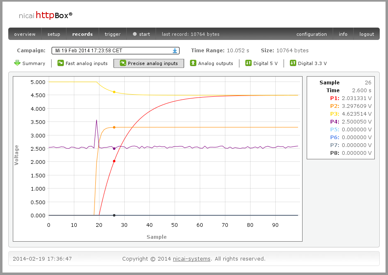Toggle the P1 red series label

334,98
